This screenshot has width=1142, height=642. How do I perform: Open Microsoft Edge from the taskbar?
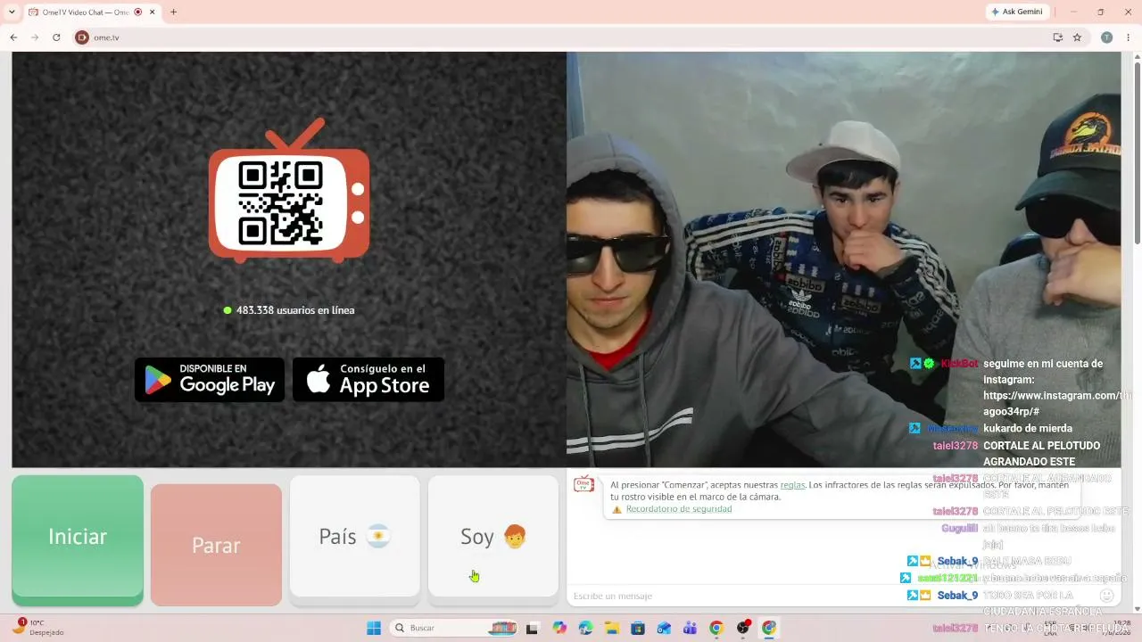[x=585, y=628]
